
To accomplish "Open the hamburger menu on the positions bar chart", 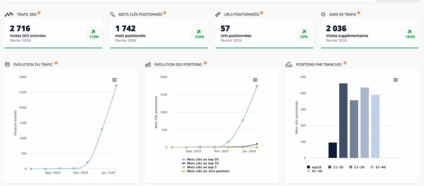I will point(395,80).
